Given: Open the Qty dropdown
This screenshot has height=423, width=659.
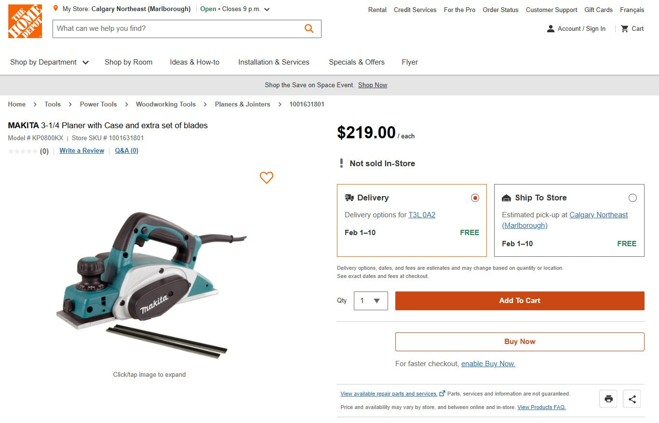Looking at the screenshot, I should coord(370,300).
